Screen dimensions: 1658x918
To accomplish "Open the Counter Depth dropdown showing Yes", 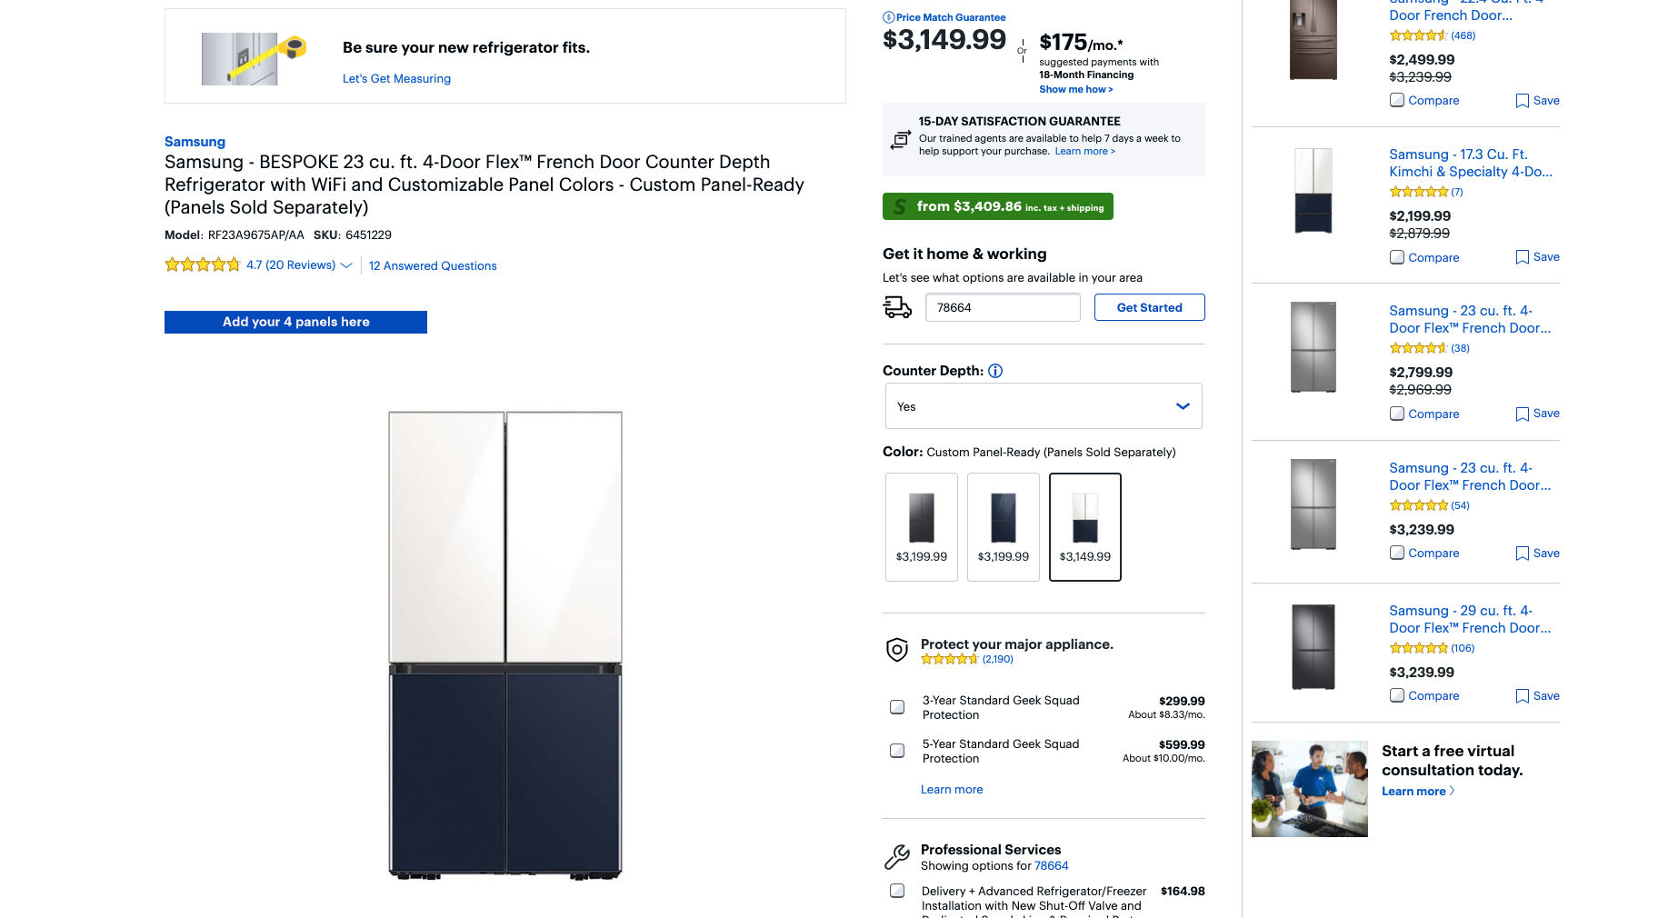I will (1044, 406).
